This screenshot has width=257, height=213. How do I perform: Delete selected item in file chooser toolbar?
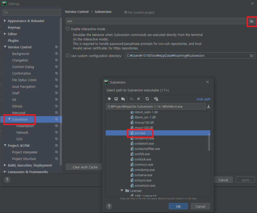pos(139,99)
